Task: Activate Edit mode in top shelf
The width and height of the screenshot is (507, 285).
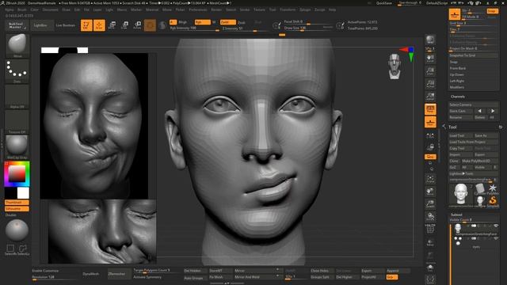Action: (x=86, y=25)
